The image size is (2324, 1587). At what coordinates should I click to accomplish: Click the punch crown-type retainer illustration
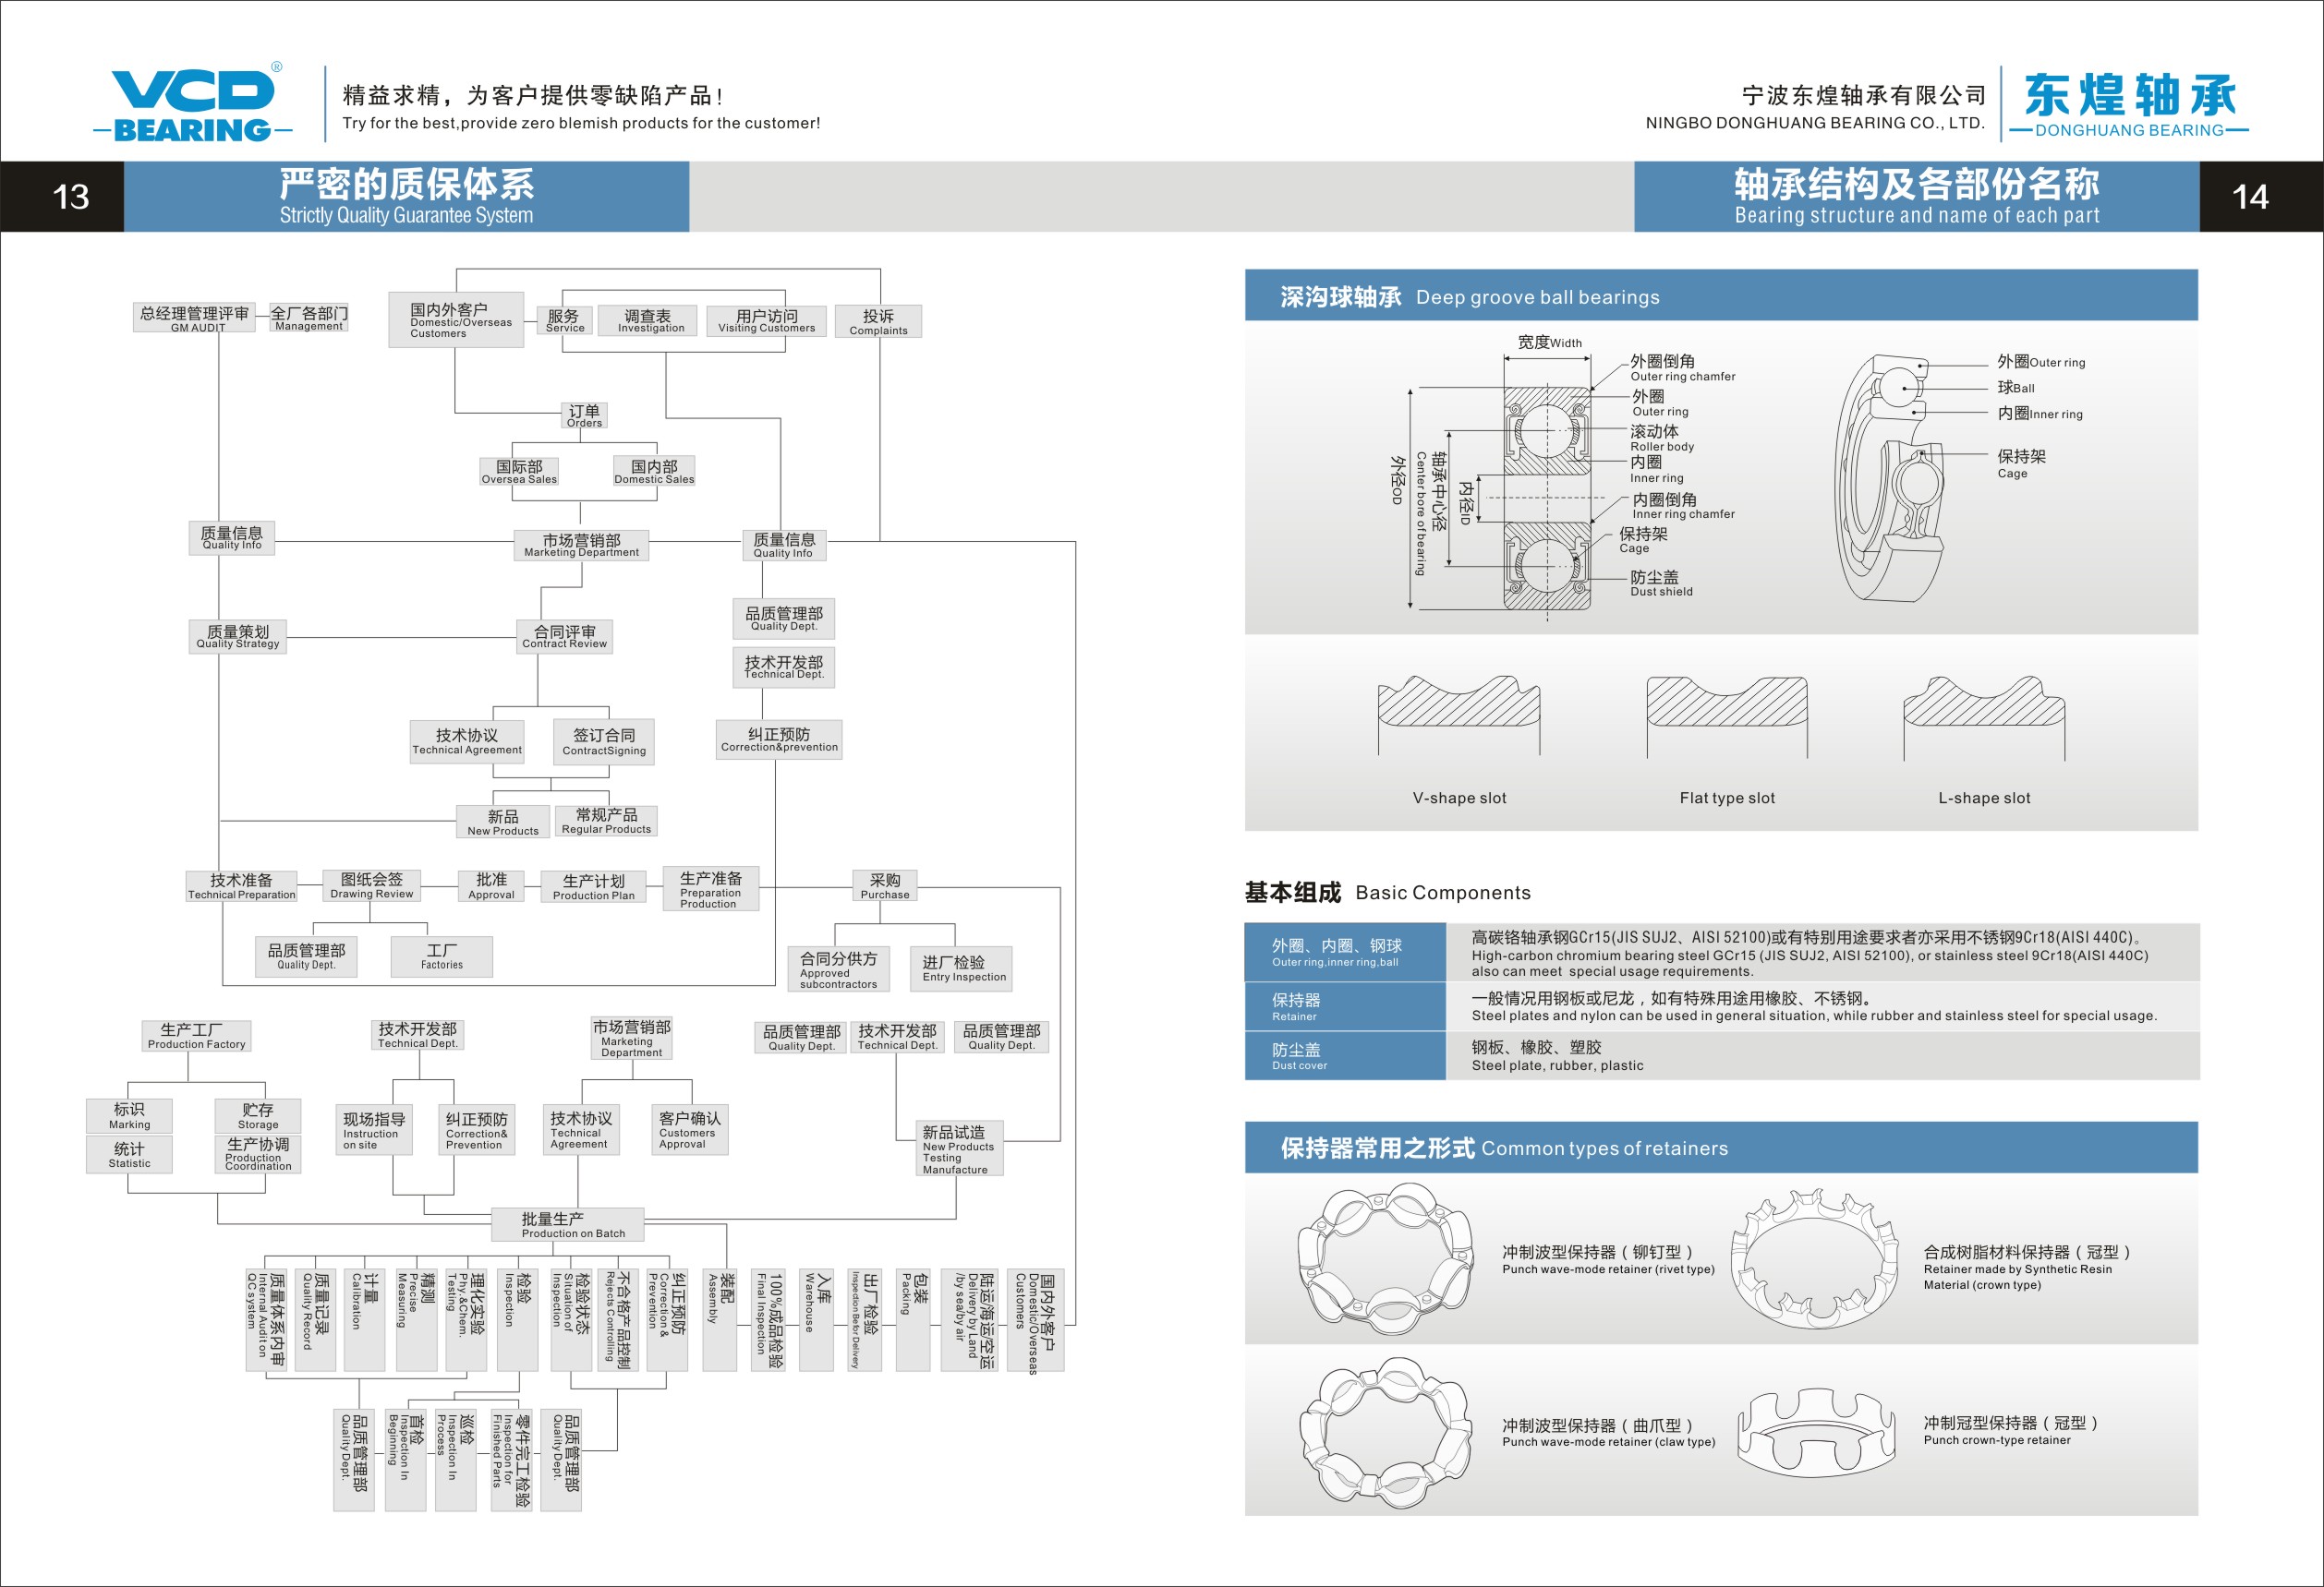coord(1815,1432)
